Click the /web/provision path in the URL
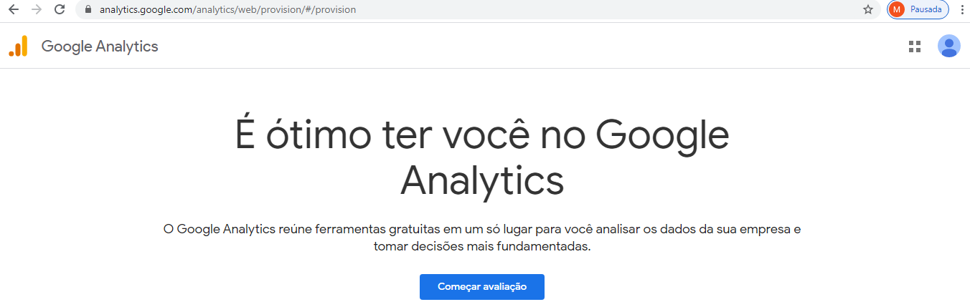 tap(269, 10)
